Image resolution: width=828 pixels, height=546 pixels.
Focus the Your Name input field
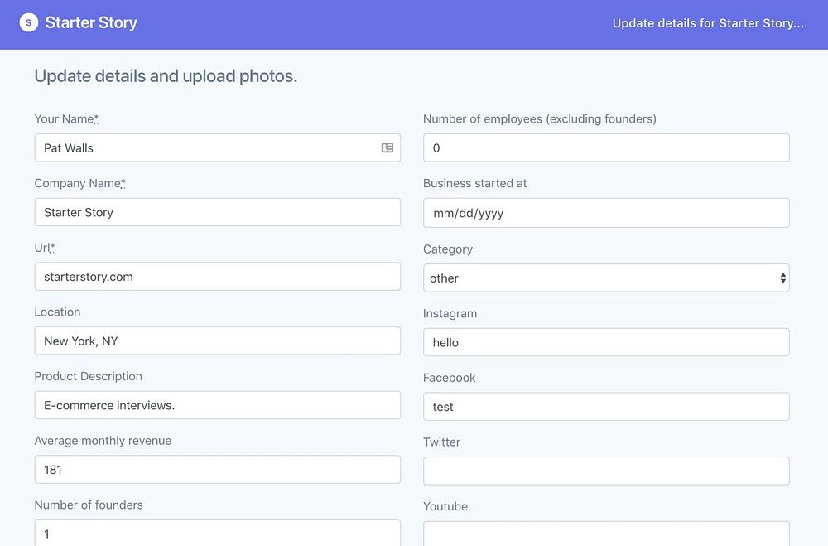pos(207,148)
